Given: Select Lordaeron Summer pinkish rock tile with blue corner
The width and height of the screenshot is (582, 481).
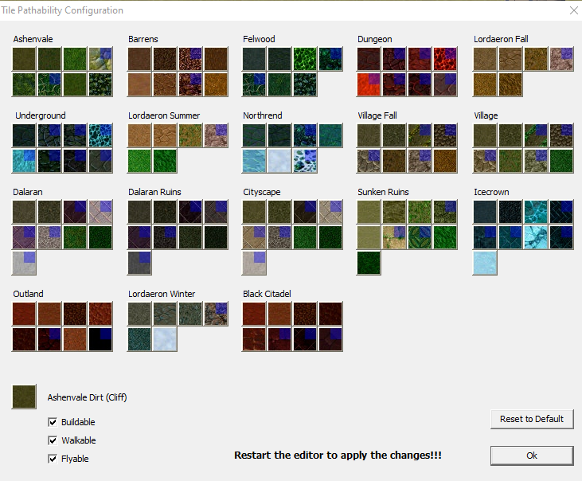Looking at the screenshot, I should pos(216,135).
